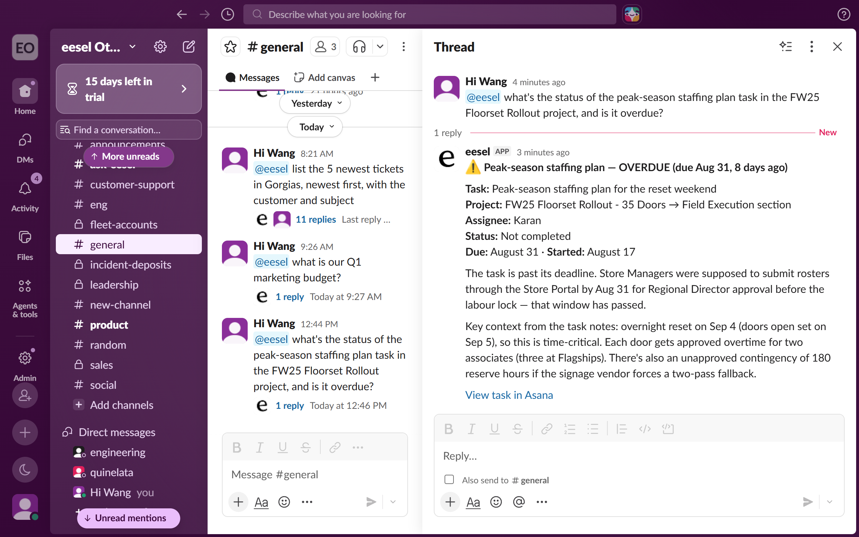Open the leadership private channel
This screenshot has height=537, width=859.
pyautogui.click(x=129, y=285)
